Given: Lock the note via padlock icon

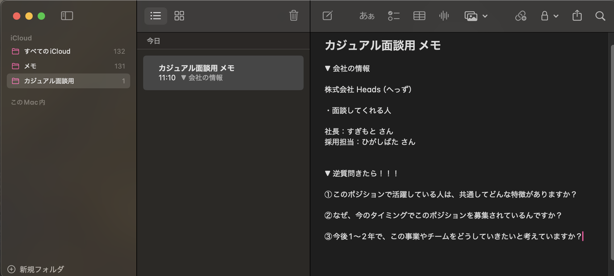Looking at the screenshot, I should (x=545, y=16).
